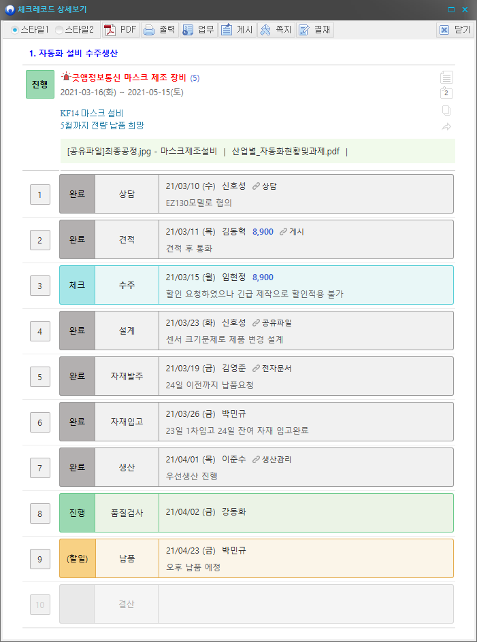Click the 결재 approval button
The width and height of the screenshot is (477, 642).
[x=314, y=30]
